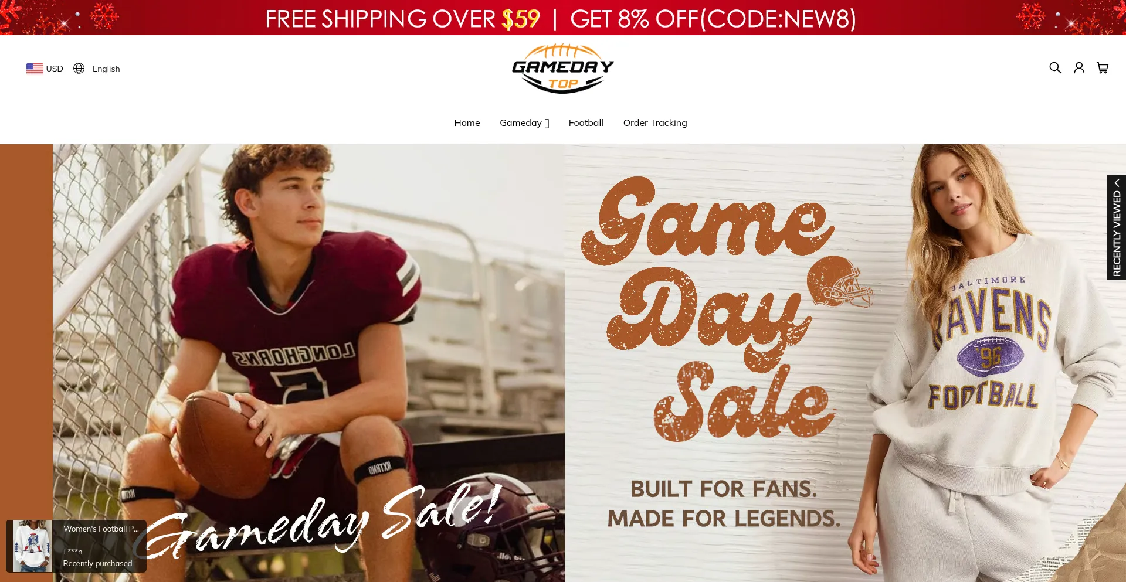
Task: Open the Recently Viewed side tab
Action: coord(1117,227)
